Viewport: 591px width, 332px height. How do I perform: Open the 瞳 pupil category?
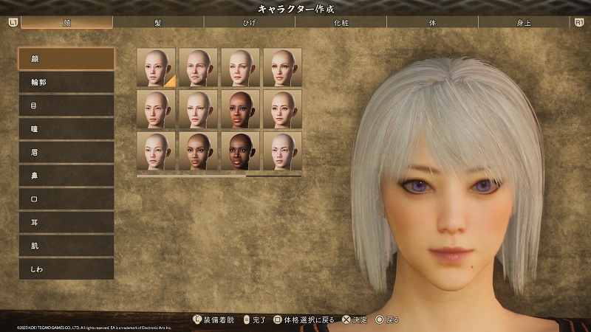(66, 129)
